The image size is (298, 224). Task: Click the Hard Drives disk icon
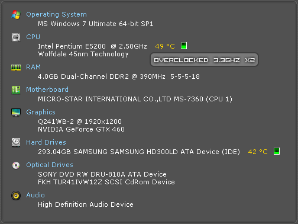coord(16,142)
